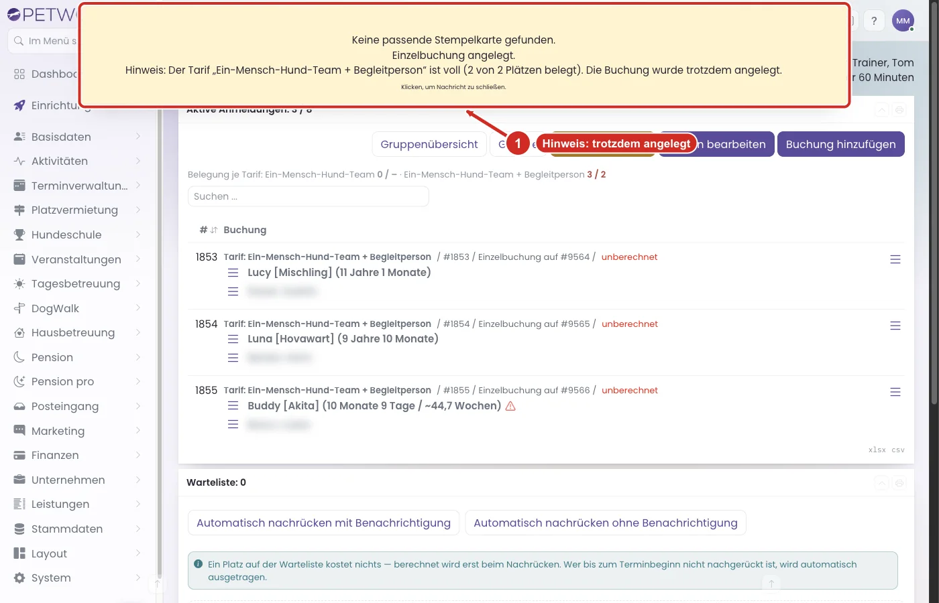The image size is (939, 603).
Task: Click the Buchung hinzufügen button
Action: 840,144
